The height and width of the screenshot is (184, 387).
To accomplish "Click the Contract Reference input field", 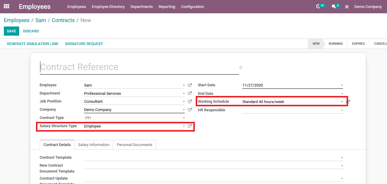I will [139, 67].
